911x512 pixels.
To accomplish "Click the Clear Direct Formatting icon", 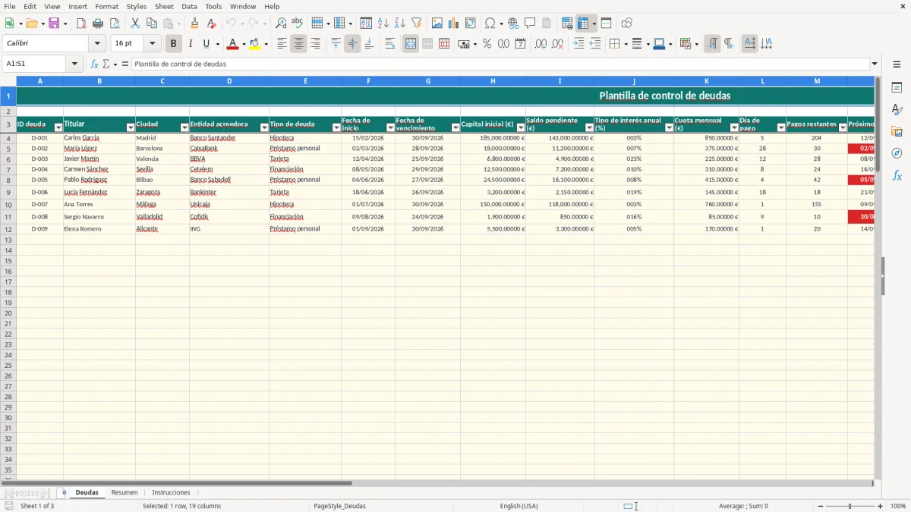I will 211,24.
